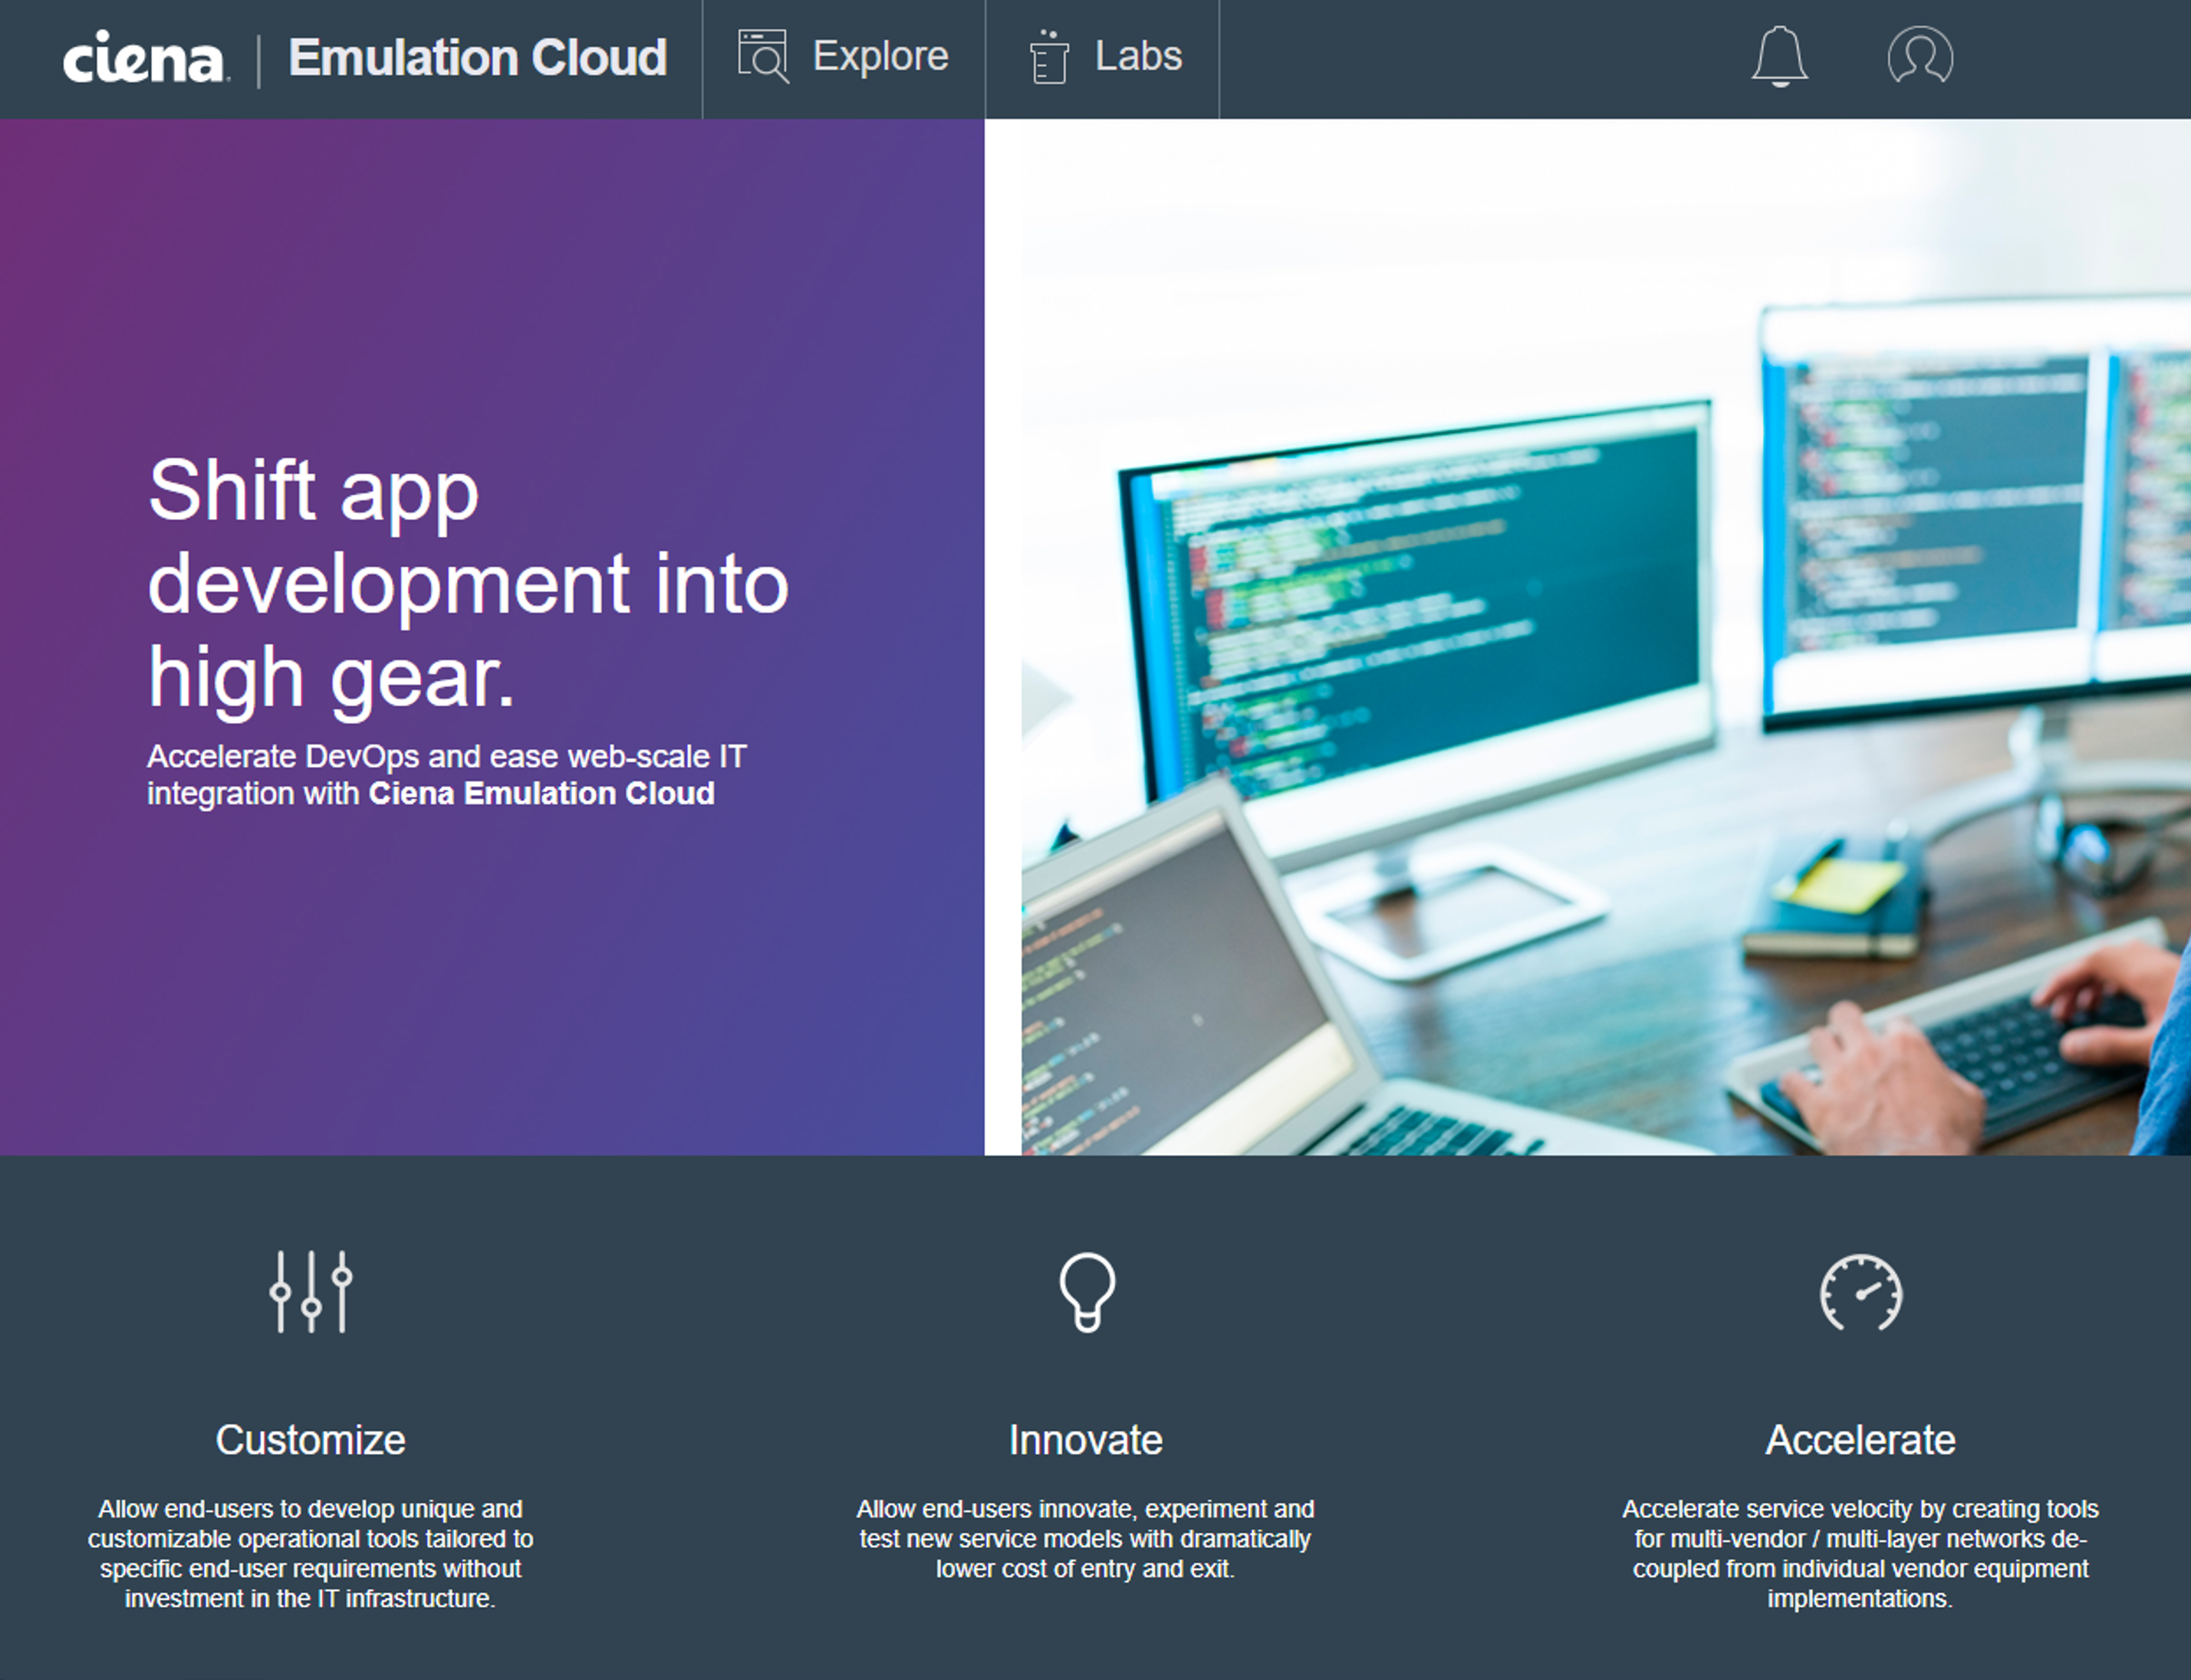Open the user profile avatar icon
The width and height of the screenshot is (2191, 1680).
[x=1919, y=56]
